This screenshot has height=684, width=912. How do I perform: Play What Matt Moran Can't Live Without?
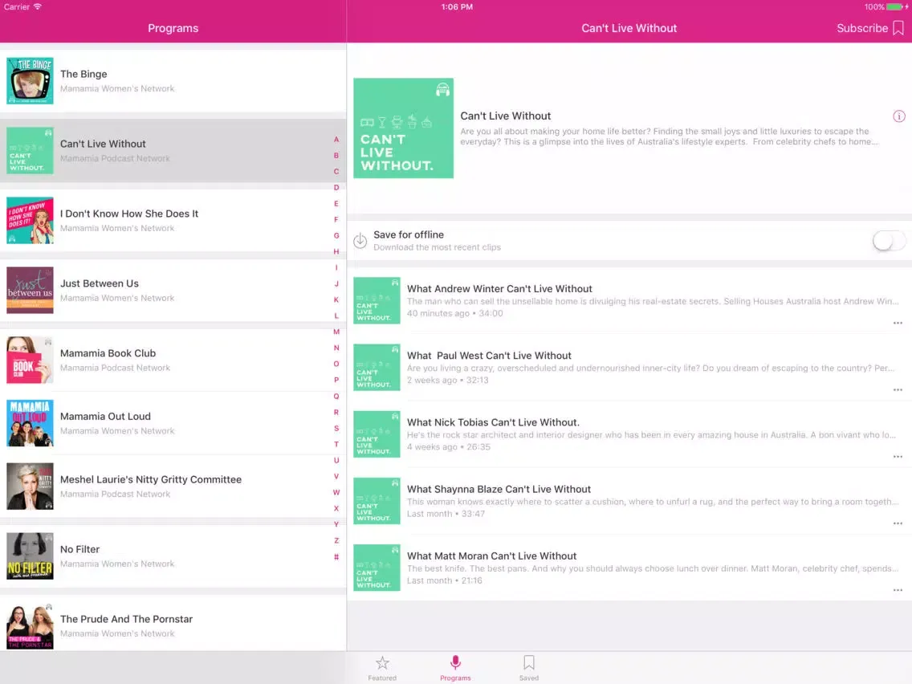pos(491,556)
